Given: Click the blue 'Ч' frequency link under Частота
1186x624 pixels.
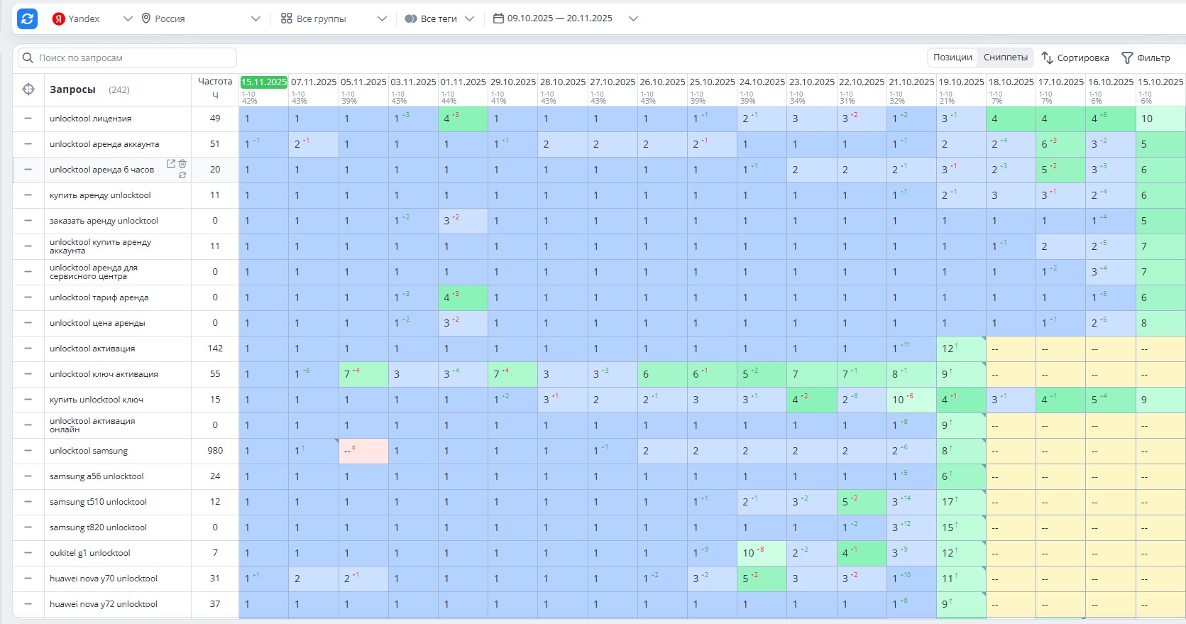Looking at the screenshot, I should pyautogui.click(x=215, y=95).
